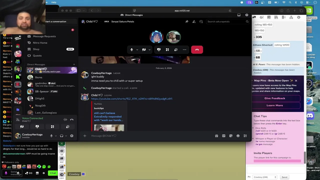
Task: Open 'As: Cowboy (GM)' speaker dropdown
Action: [x=265, y=177]
